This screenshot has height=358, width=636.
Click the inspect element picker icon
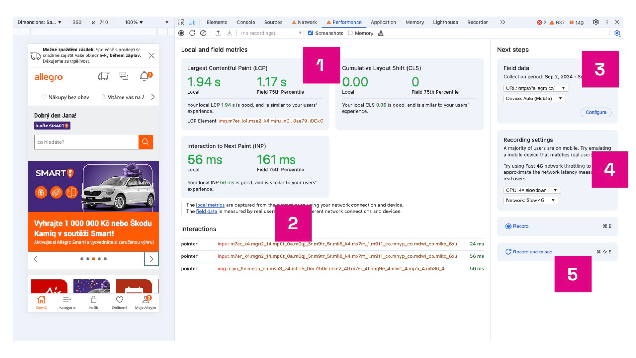181,22
